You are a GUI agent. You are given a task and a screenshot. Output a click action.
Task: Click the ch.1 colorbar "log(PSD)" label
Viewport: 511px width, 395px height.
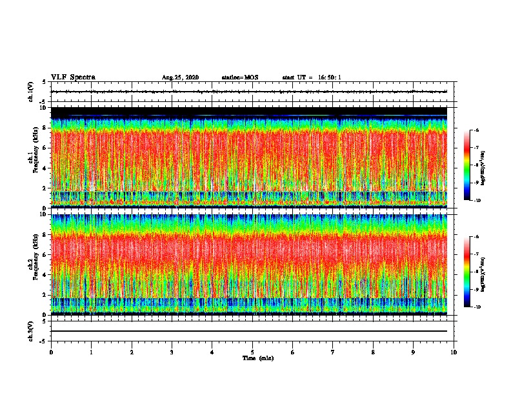[483, 168]
